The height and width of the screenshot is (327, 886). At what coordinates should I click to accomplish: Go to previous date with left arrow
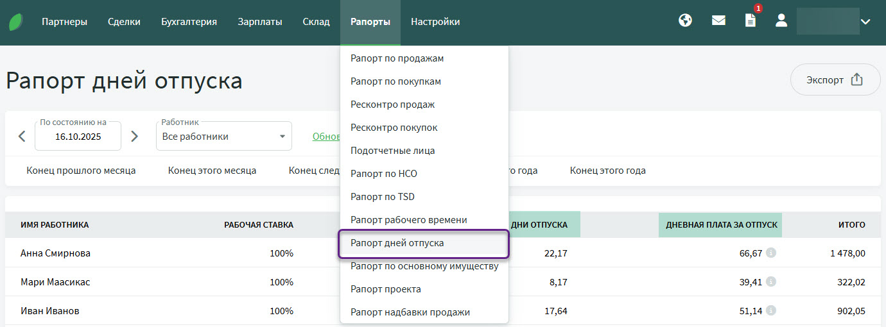(x=22, y=136)
